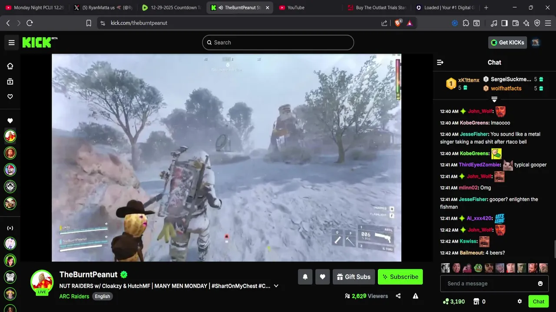Open the emoji picker in message box
556x312 pixels.
[540, 284]
